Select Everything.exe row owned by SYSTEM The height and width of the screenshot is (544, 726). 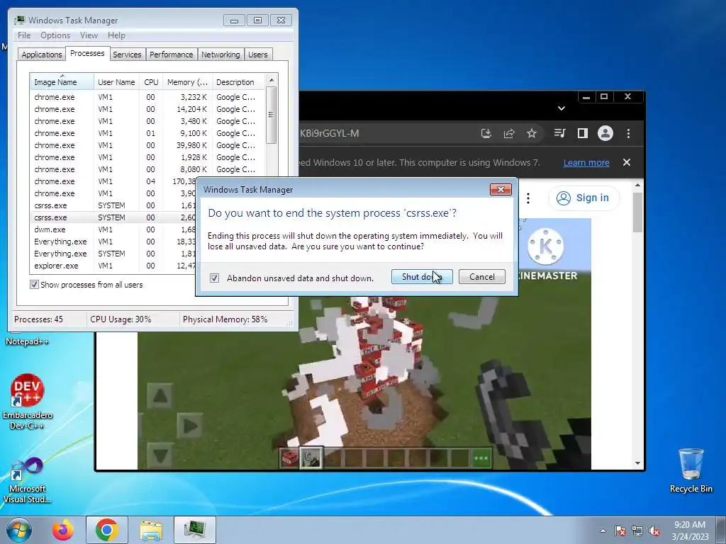coord(113,254)
